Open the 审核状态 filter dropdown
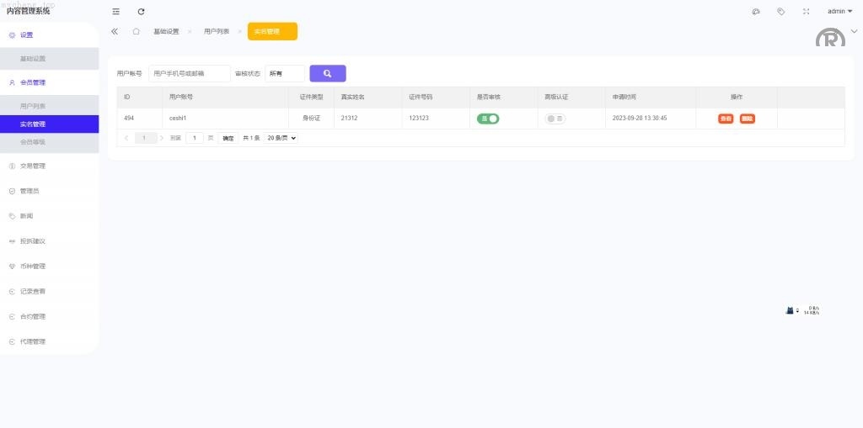 click(285, 73)
